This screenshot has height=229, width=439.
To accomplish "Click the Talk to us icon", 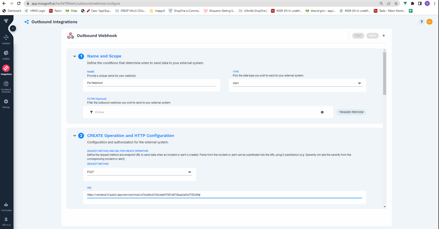I will click(6, 221).
